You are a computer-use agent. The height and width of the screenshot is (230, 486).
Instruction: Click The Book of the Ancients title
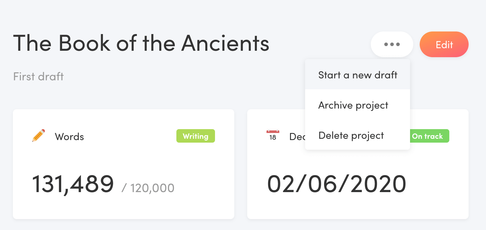(x=141, y=43)
